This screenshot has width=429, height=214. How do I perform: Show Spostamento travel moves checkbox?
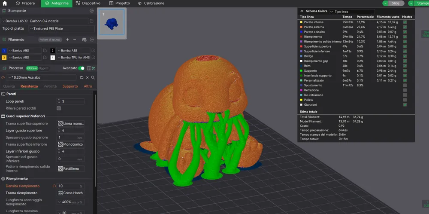405,85
